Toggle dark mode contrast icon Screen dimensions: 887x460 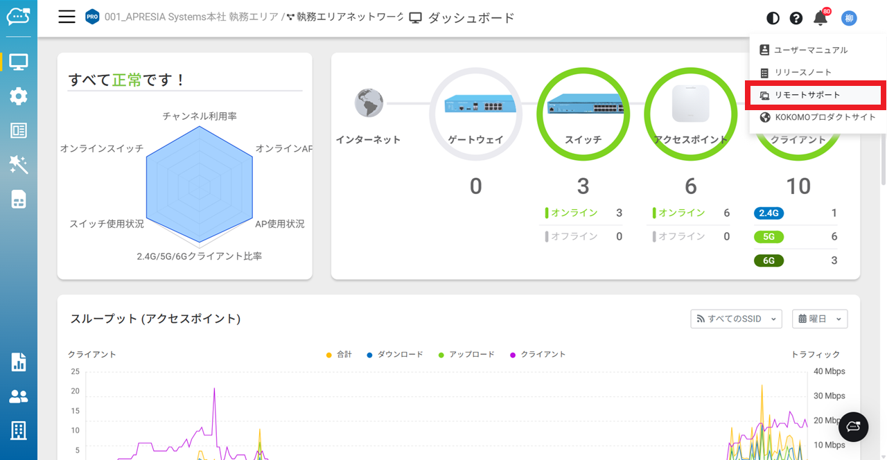pos(773,19)
